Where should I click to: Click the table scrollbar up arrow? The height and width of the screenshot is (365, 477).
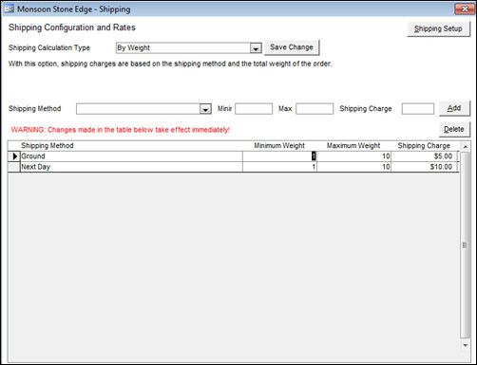pos(465,147)
